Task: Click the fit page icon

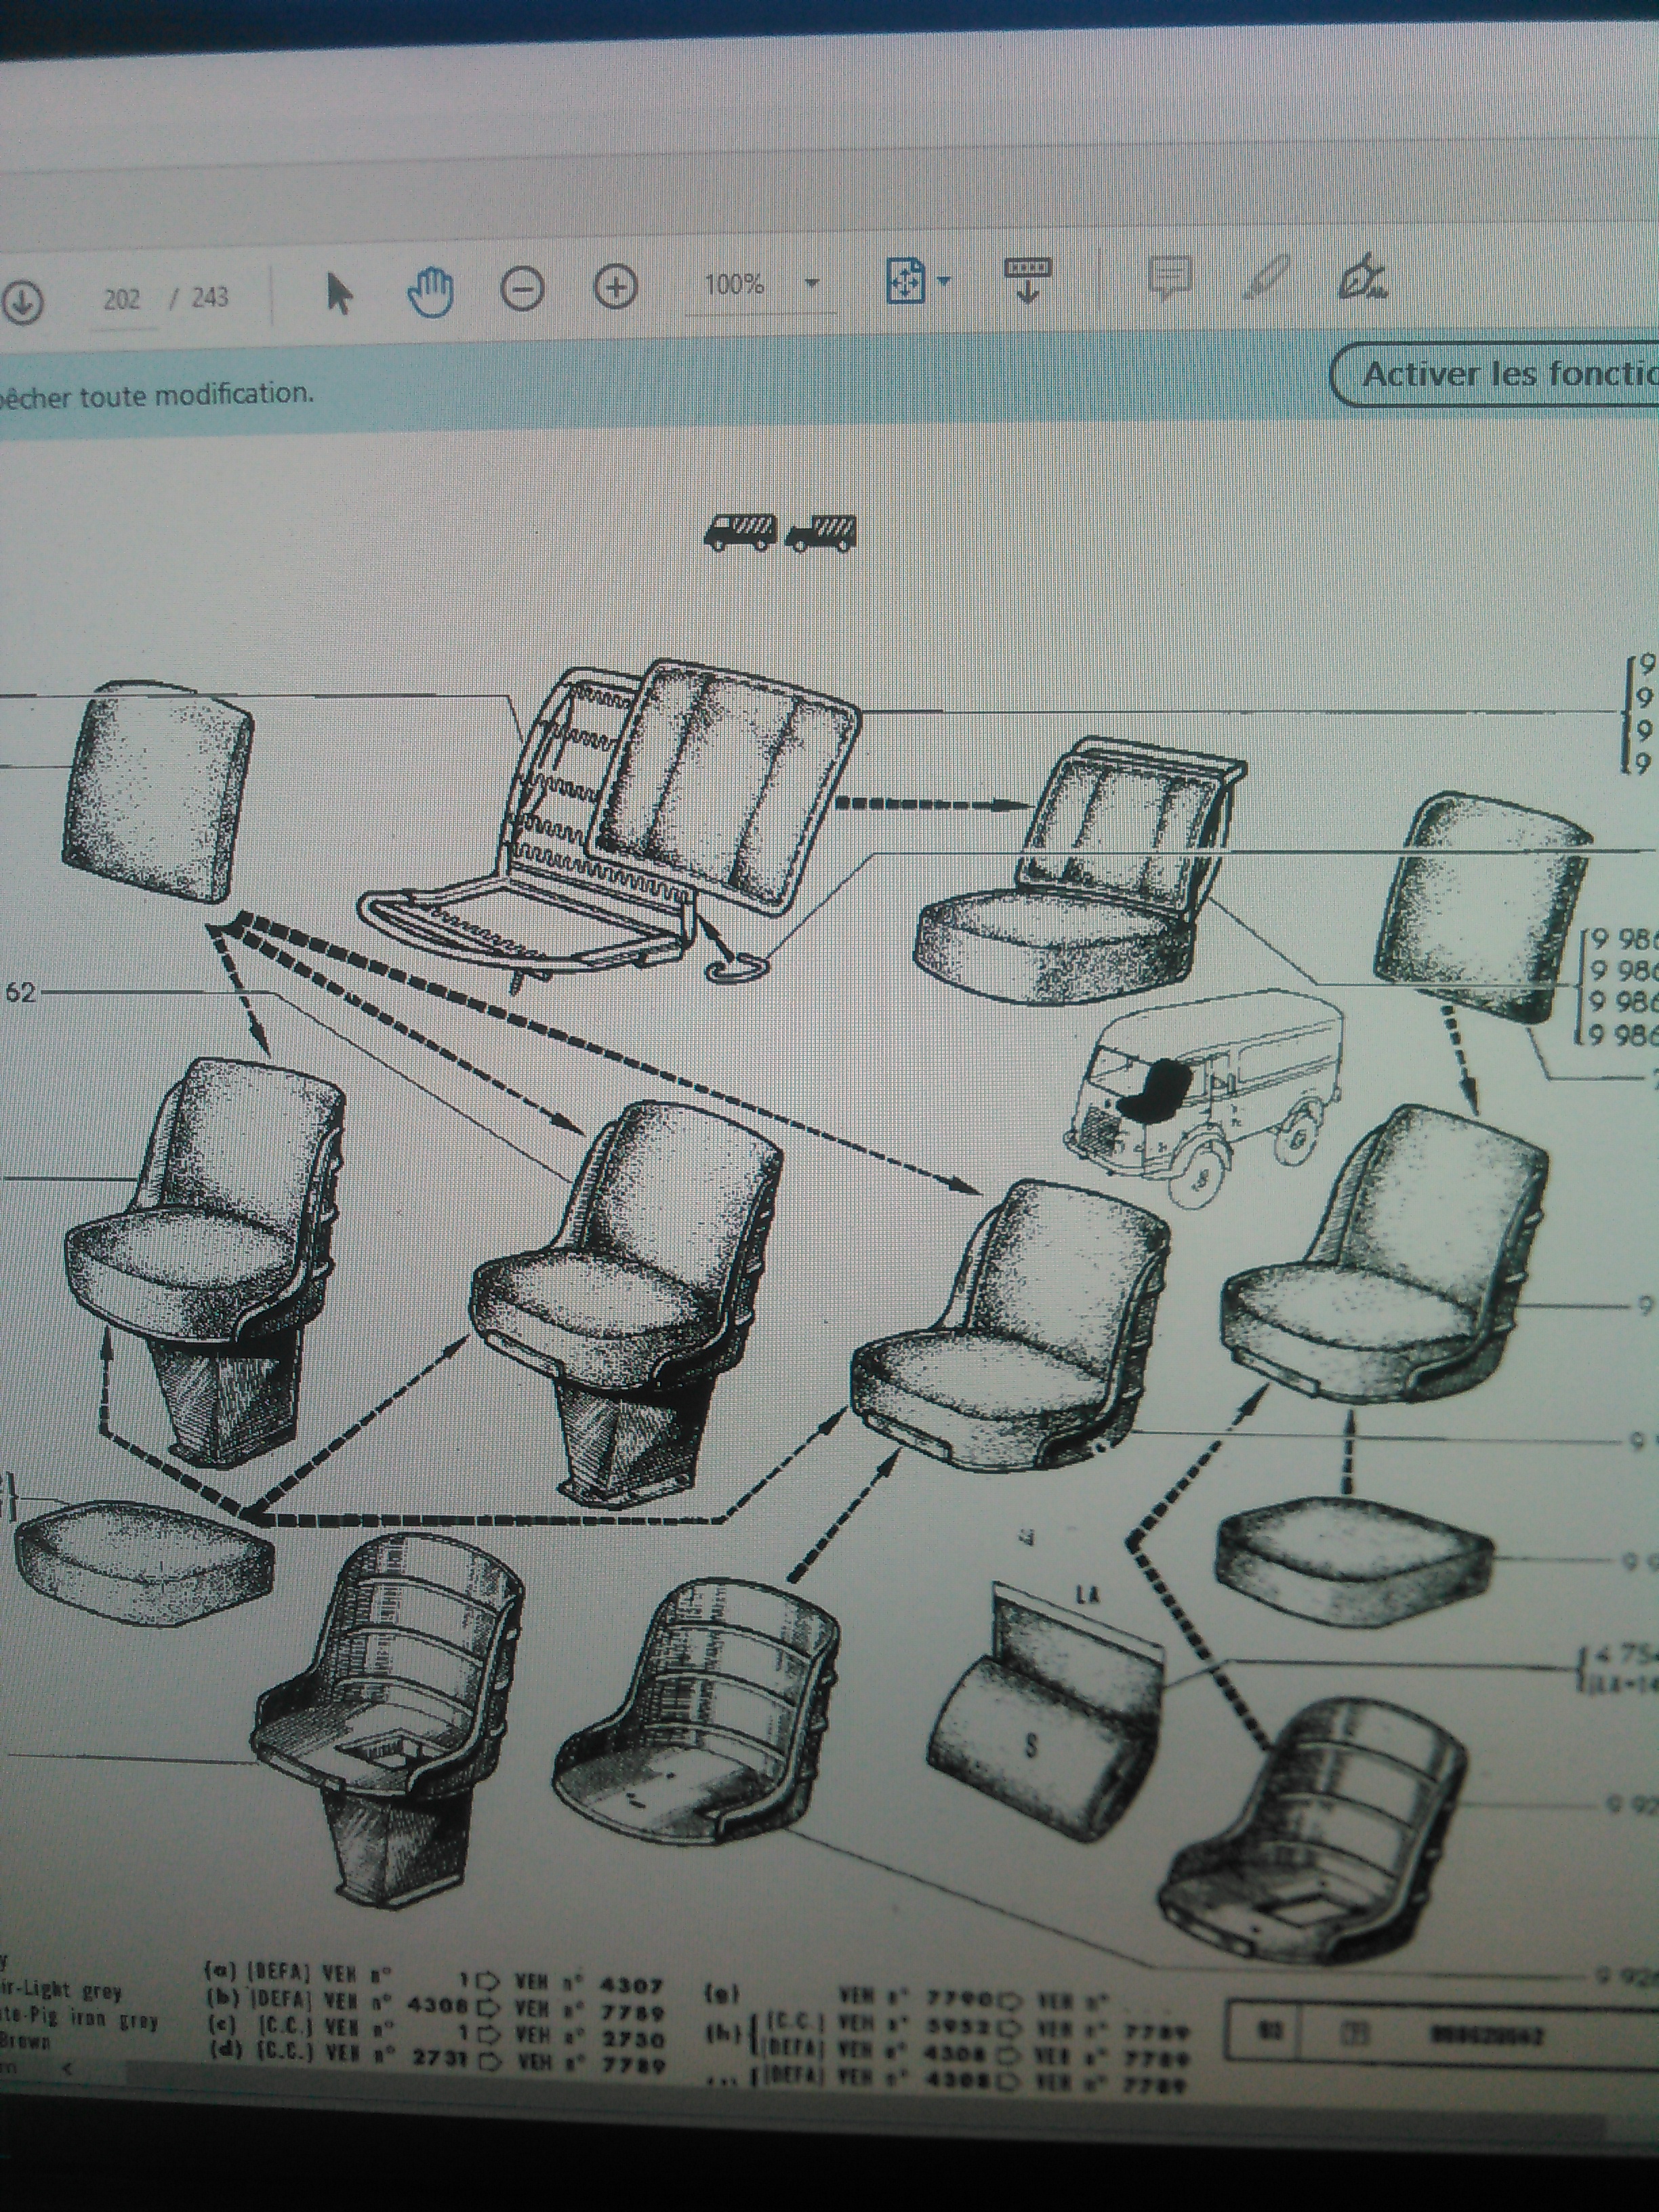Action: point(906,281)
